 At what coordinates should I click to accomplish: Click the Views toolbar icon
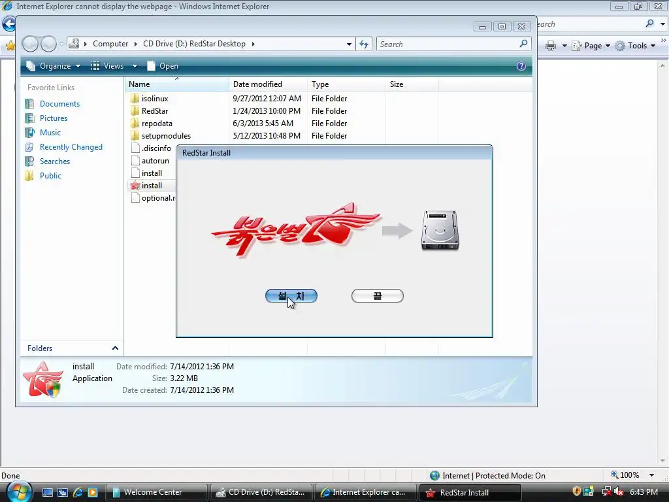95,66
